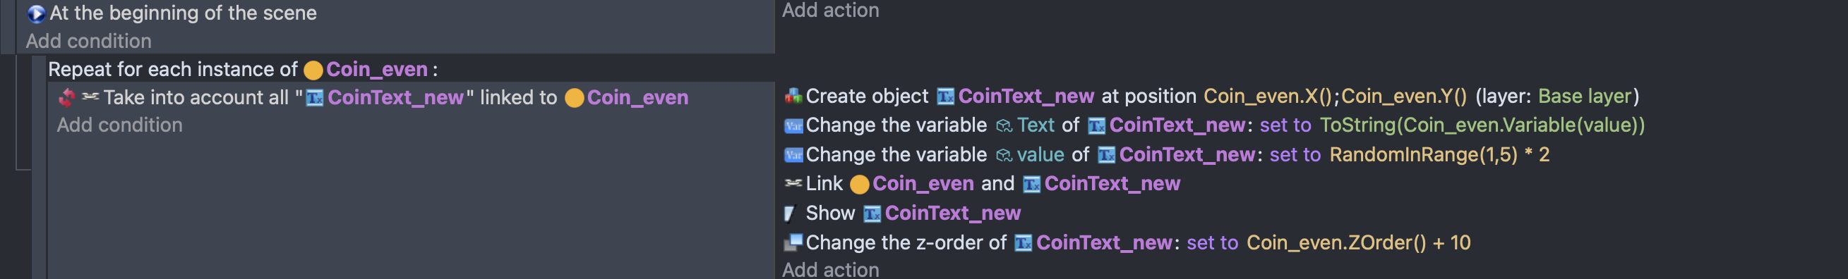
Task: Click the scene-start play icon
Action: 36,13
